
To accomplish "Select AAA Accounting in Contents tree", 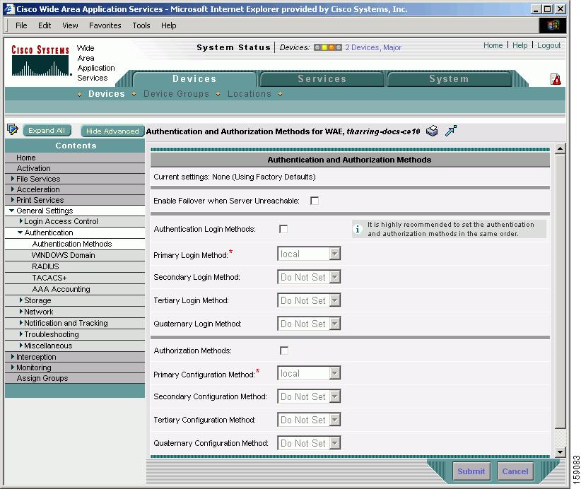I will pyautogui.click(x=61, y=289).
